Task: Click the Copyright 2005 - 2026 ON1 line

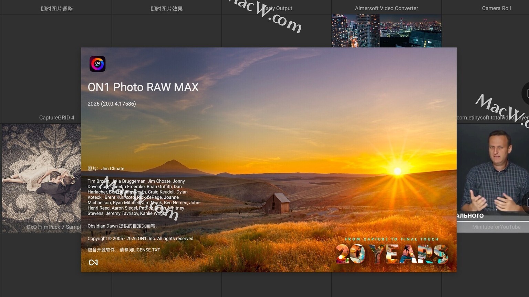Action: (141, 239)
